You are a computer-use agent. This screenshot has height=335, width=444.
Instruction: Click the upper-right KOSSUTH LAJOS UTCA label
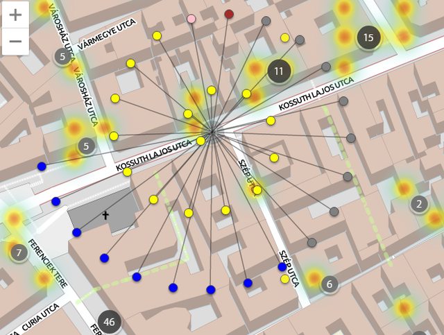click(316, 94)
